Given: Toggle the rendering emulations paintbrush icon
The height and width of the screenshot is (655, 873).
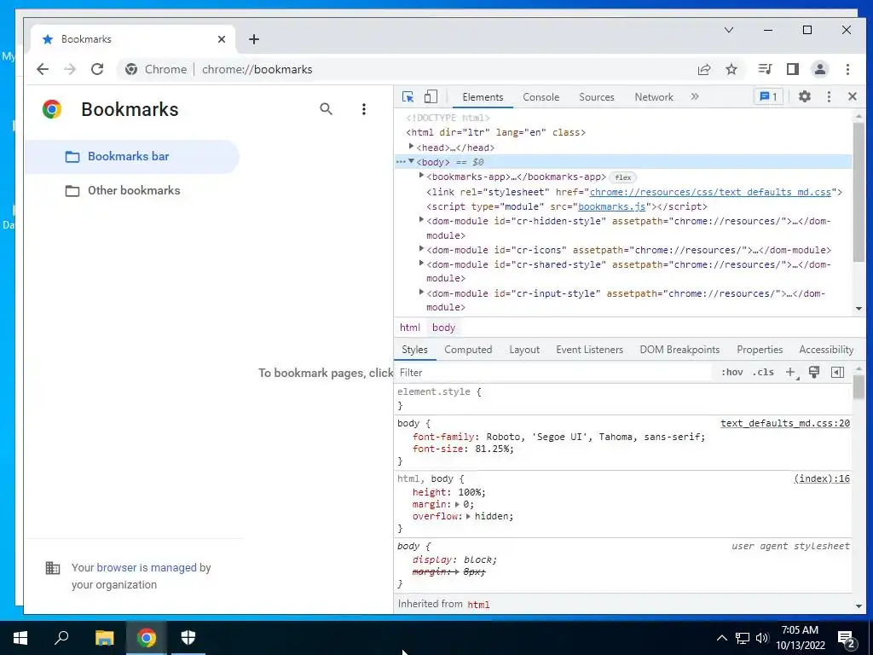Looking at the screenshot, I should point(814,372).
